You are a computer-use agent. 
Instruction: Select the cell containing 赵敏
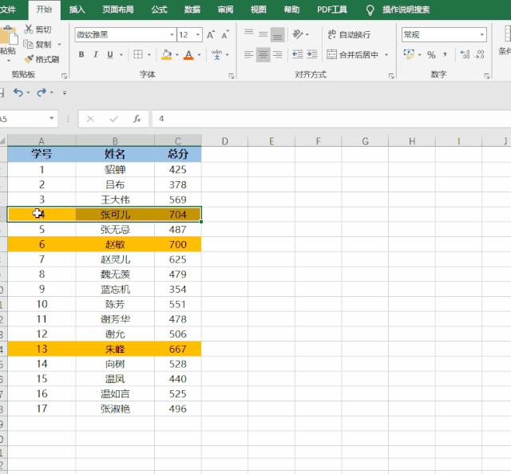coord(115,244)
